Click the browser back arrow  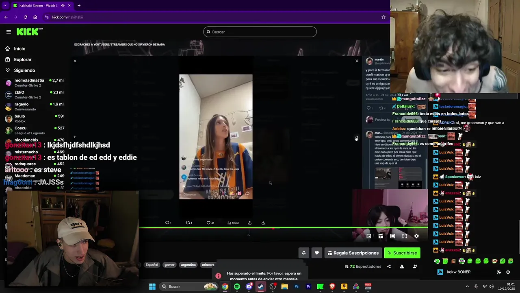coord(6,17)
